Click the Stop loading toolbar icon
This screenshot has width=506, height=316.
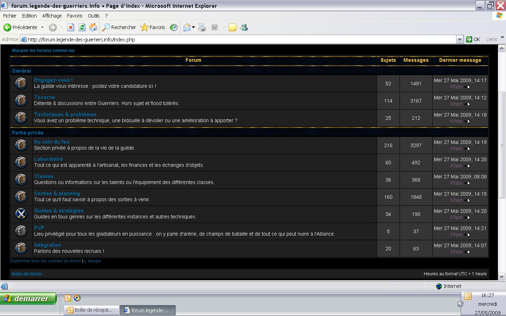click(71, 27)
